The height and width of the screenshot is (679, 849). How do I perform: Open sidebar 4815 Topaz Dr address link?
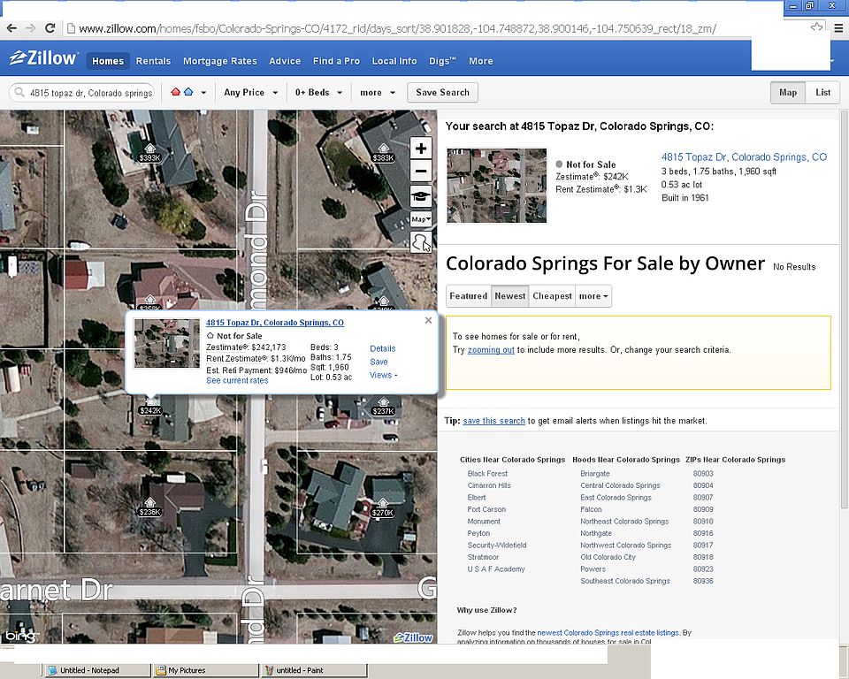click(x=744, y=157)
